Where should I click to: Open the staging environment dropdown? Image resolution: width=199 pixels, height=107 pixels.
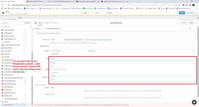(x=112, y=13)
